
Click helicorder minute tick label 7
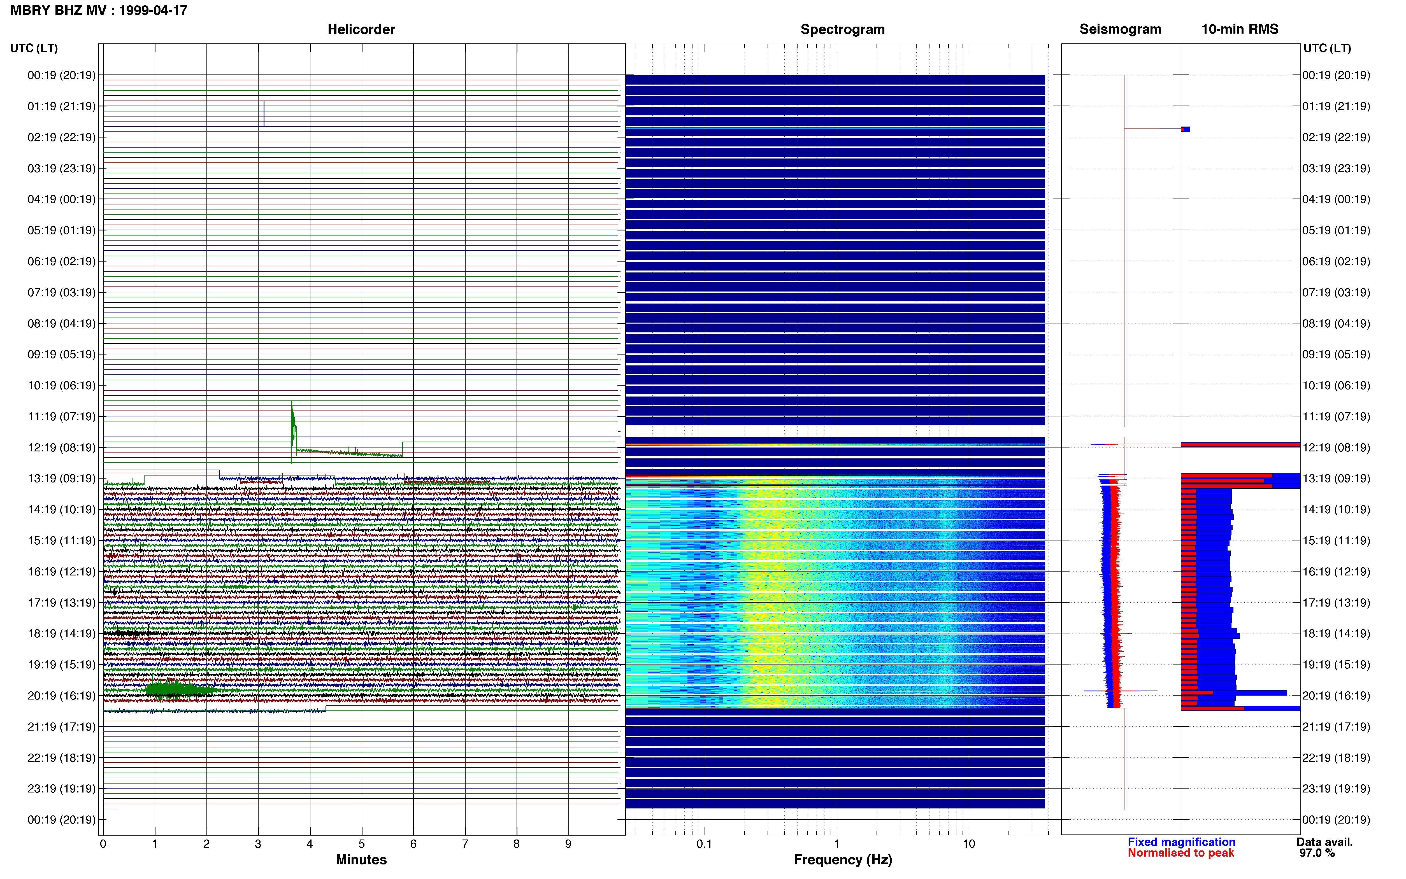(465, 844)
